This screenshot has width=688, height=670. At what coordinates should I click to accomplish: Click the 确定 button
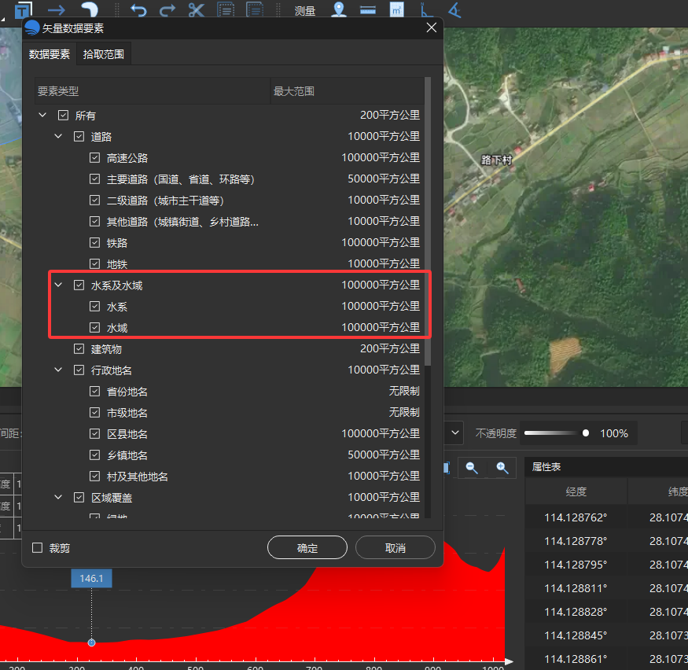pyautogui.click(x=307, y=547)
